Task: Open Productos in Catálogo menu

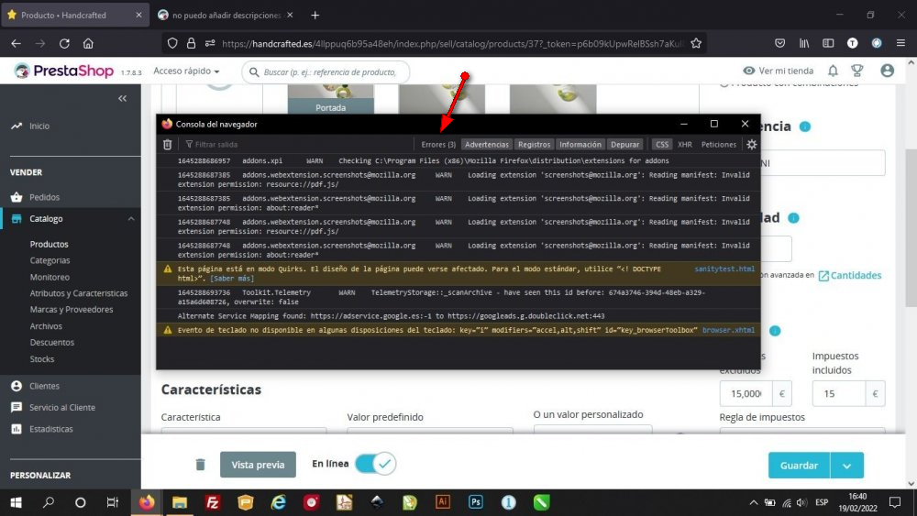Action: pos(50,245)
